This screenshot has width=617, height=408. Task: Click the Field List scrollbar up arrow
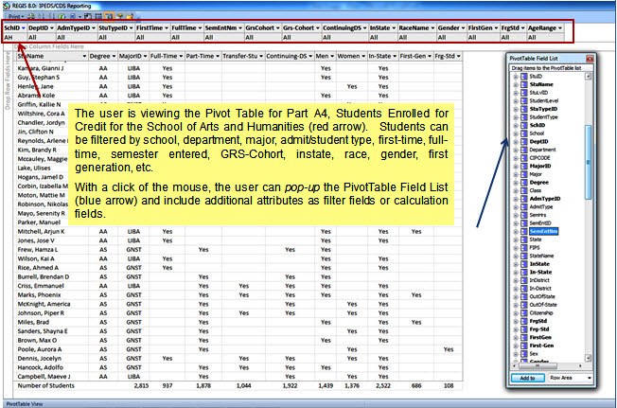[x=588, y=77]
